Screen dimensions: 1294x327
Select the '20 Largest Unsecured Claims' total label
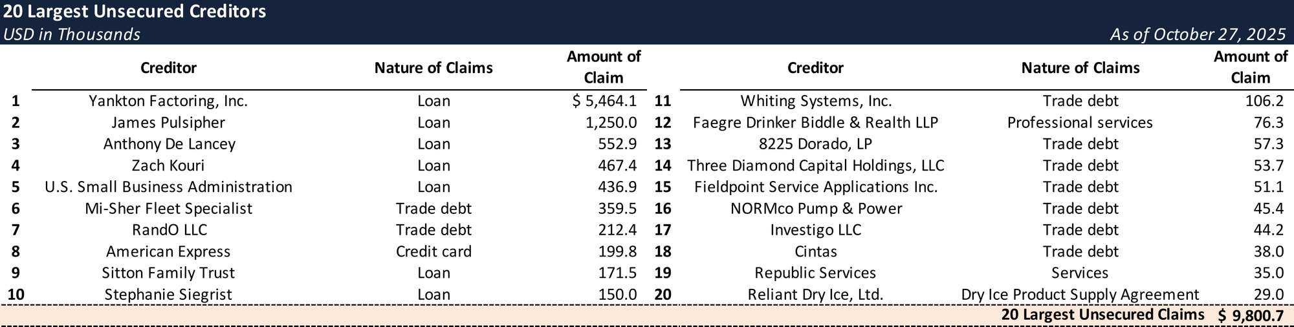(x=1102, y=315)
